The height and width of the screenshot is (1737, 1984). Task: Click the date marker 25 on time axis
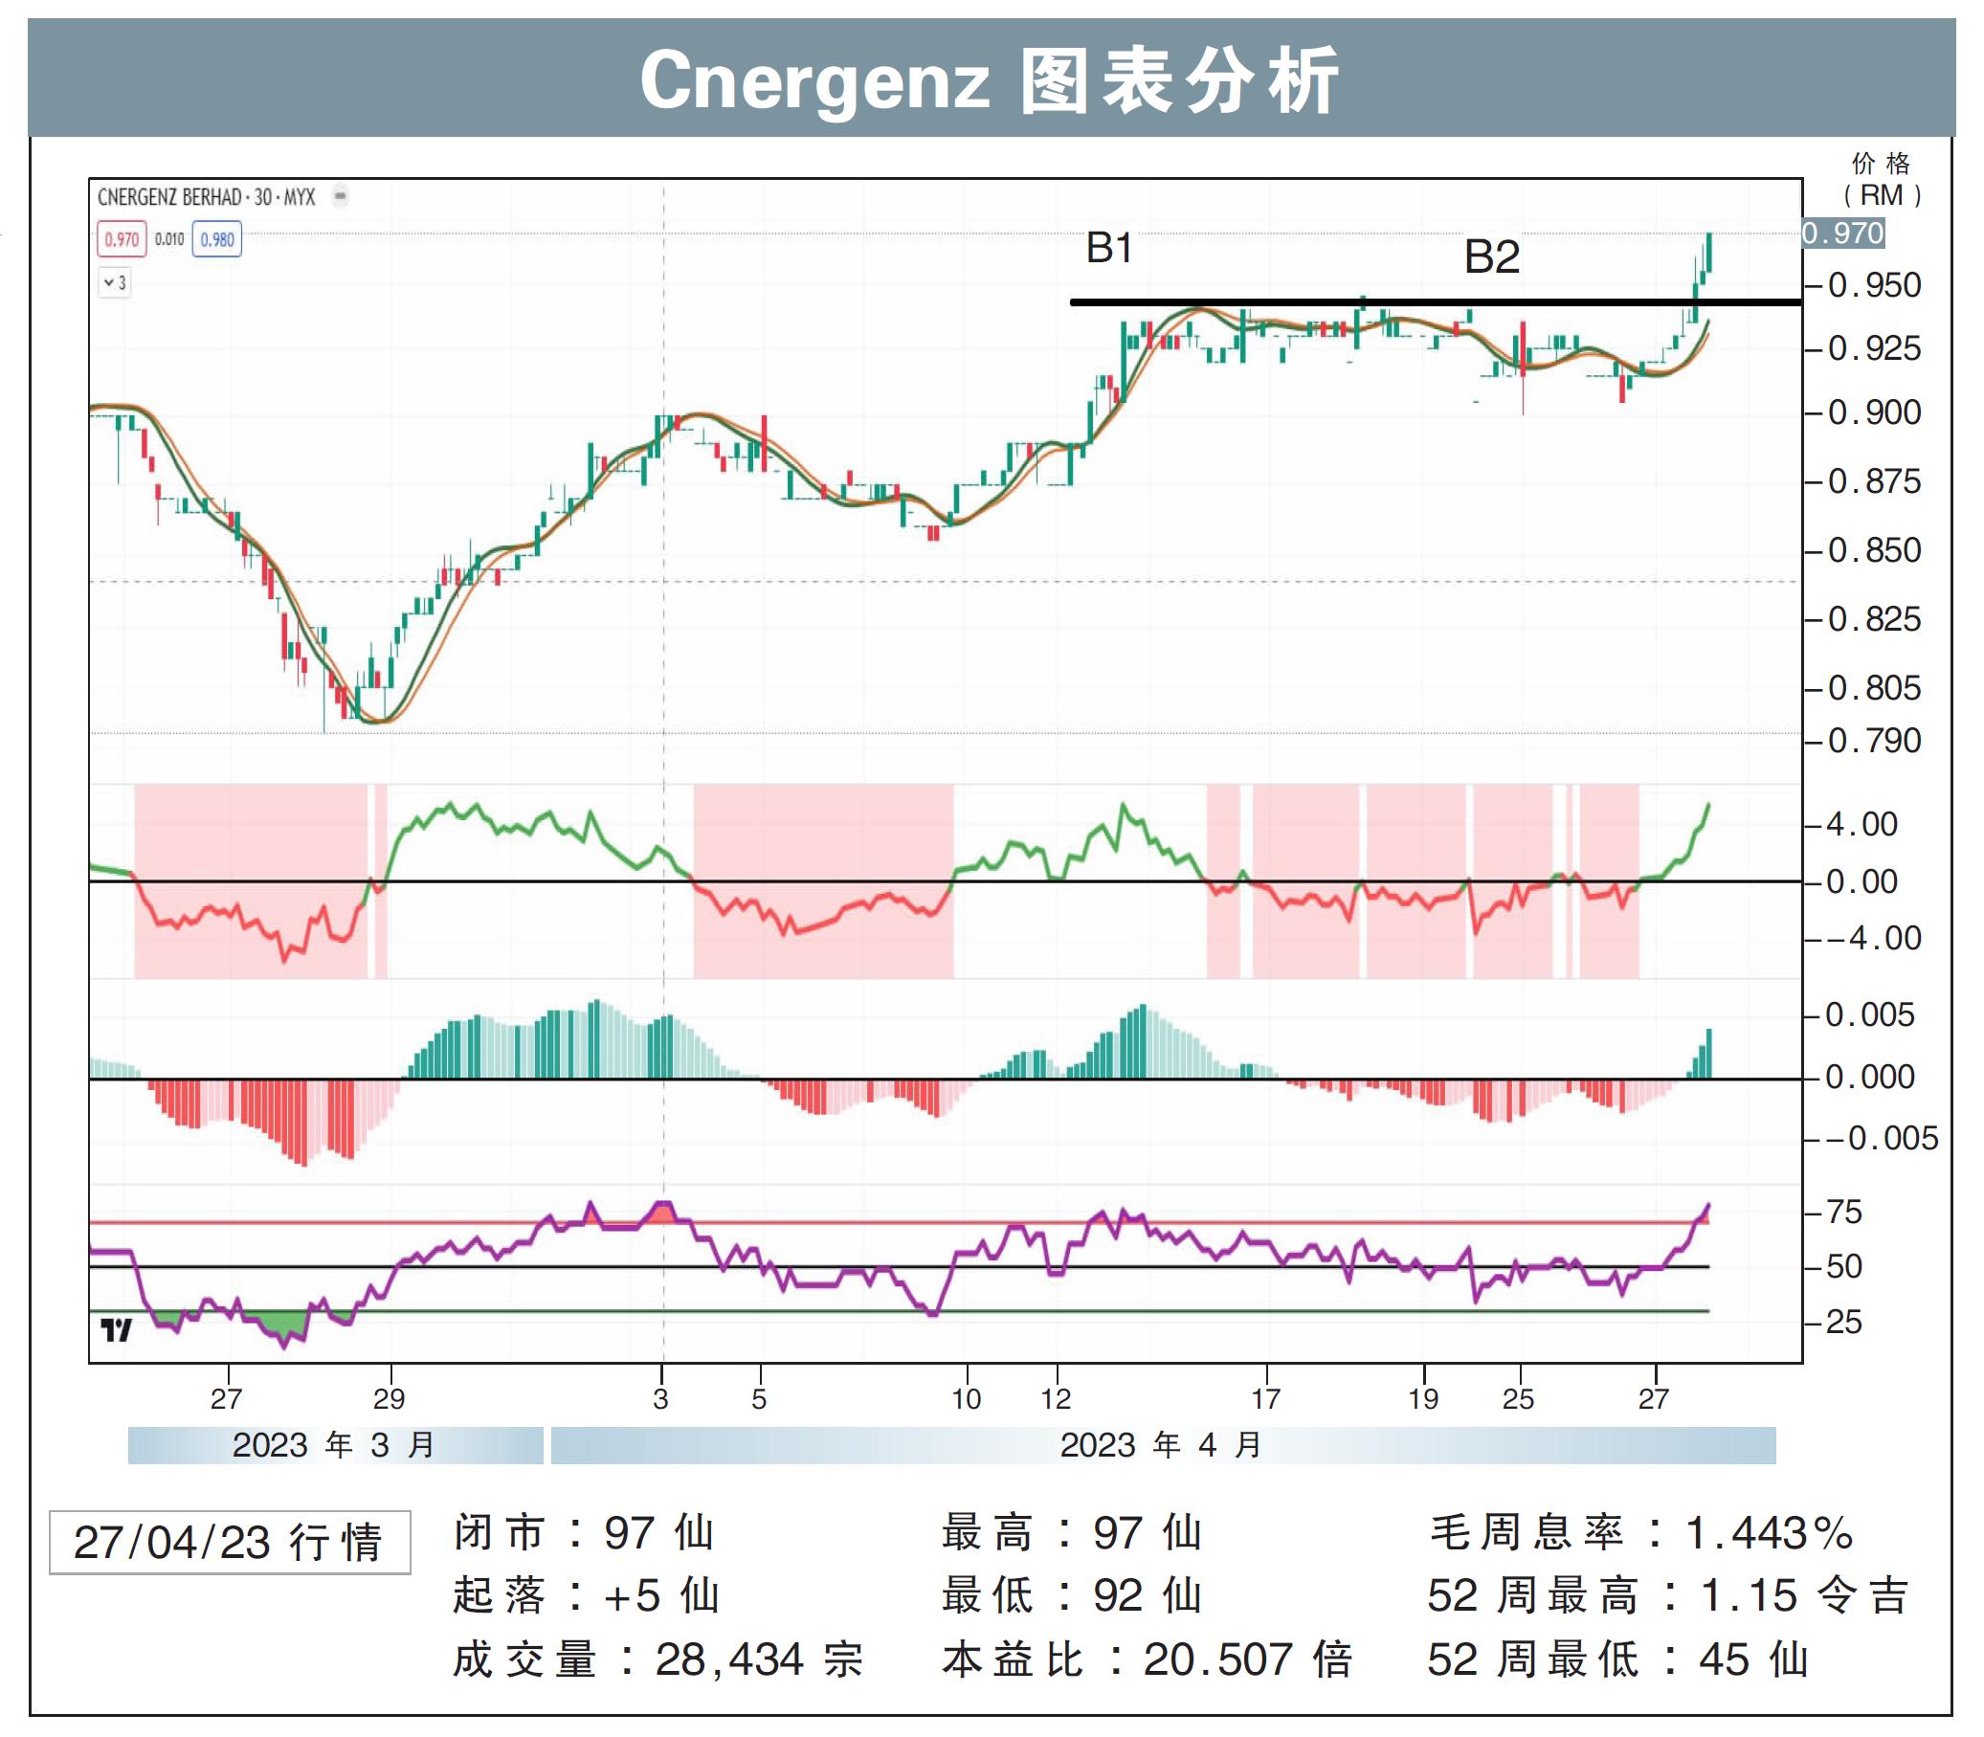click(1518, 1399)
